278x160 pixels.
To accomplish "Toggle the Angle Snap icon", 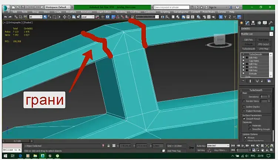I will click(118, 17).
